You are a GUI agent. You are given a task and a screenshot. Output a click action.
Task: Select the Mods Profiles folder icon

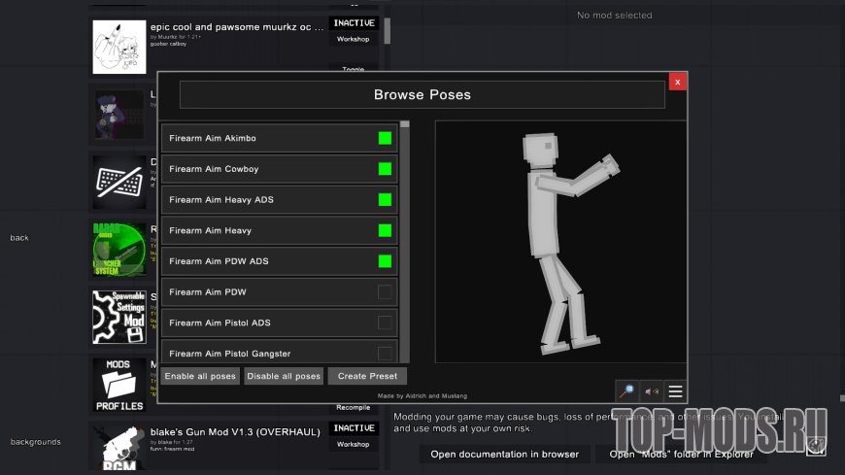point(118,384)
